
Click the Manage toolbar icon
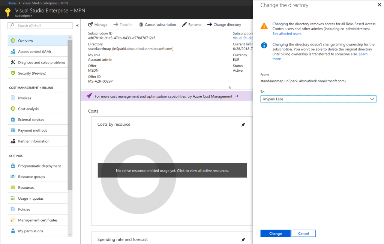[90, 25]
